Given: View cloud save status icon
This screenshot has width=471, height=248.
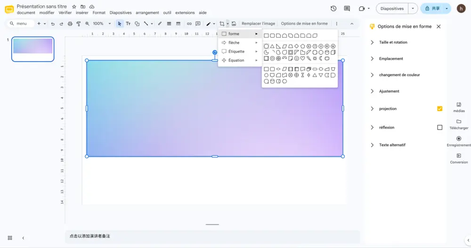Looking at the screenshot, I should 92,7.
